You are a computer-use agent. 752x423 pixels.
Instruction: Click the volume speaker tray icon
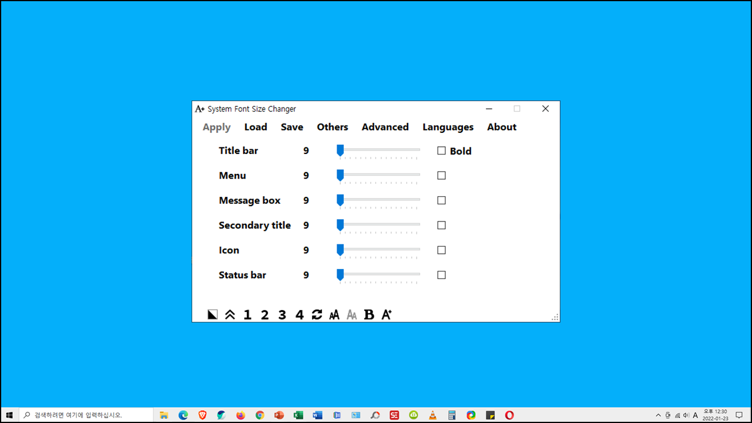coord(686,415)
